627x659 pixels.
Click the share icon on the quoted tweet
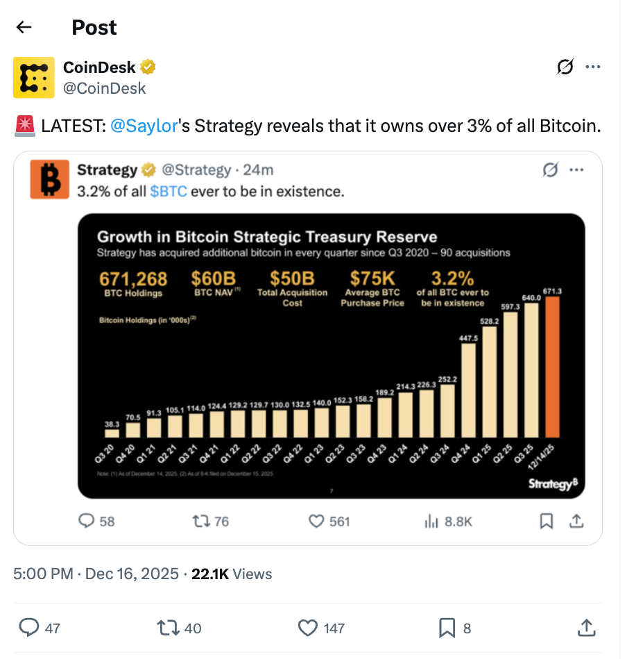(x=576, y=521)
